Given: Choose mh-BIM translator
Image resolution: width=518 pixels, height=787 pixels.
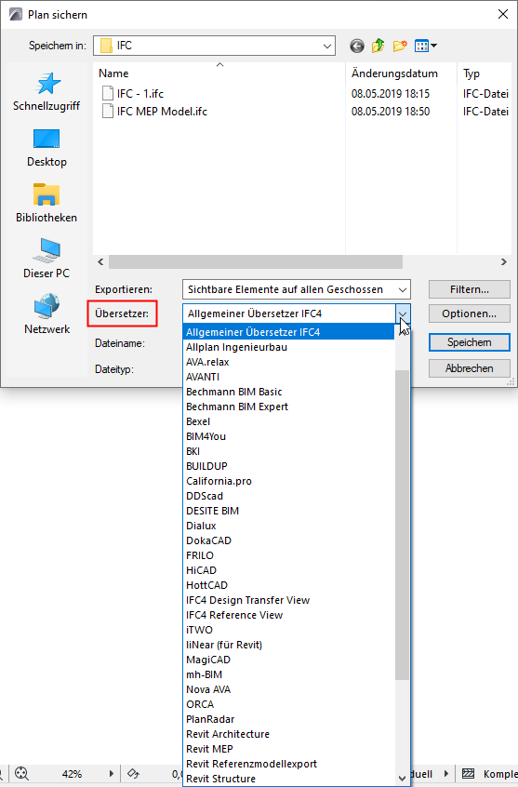Looking at the screenshot, I should 289,674.
